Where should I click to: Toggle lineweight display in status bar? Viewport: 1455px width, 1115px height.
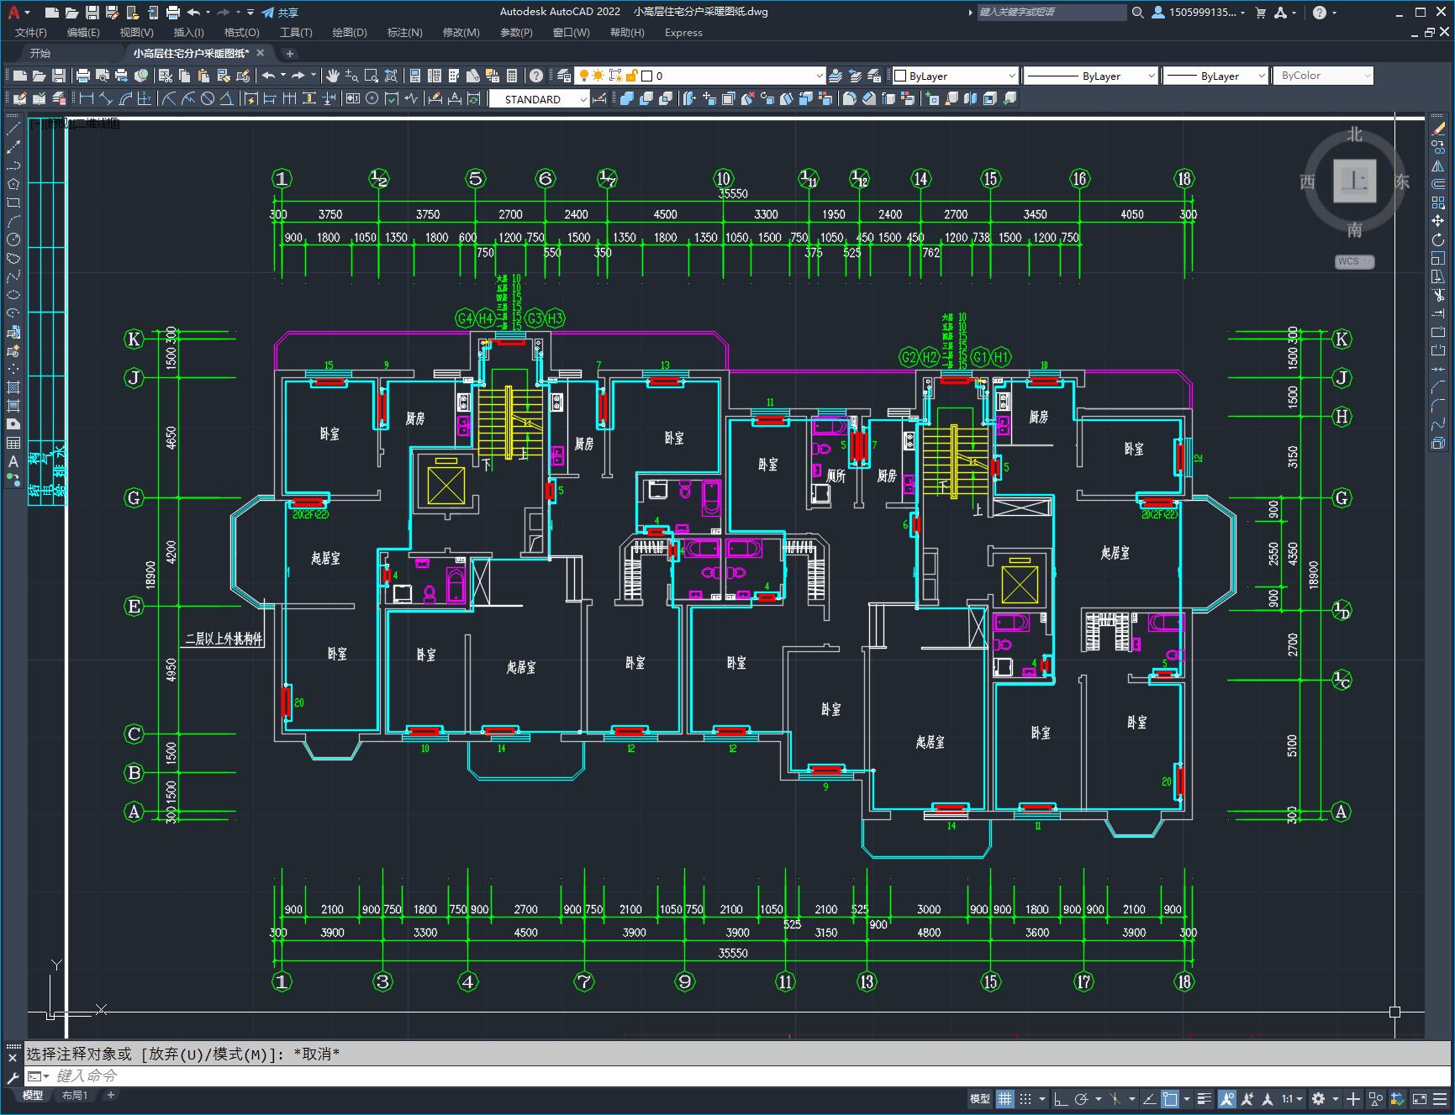point(1205,1098)
